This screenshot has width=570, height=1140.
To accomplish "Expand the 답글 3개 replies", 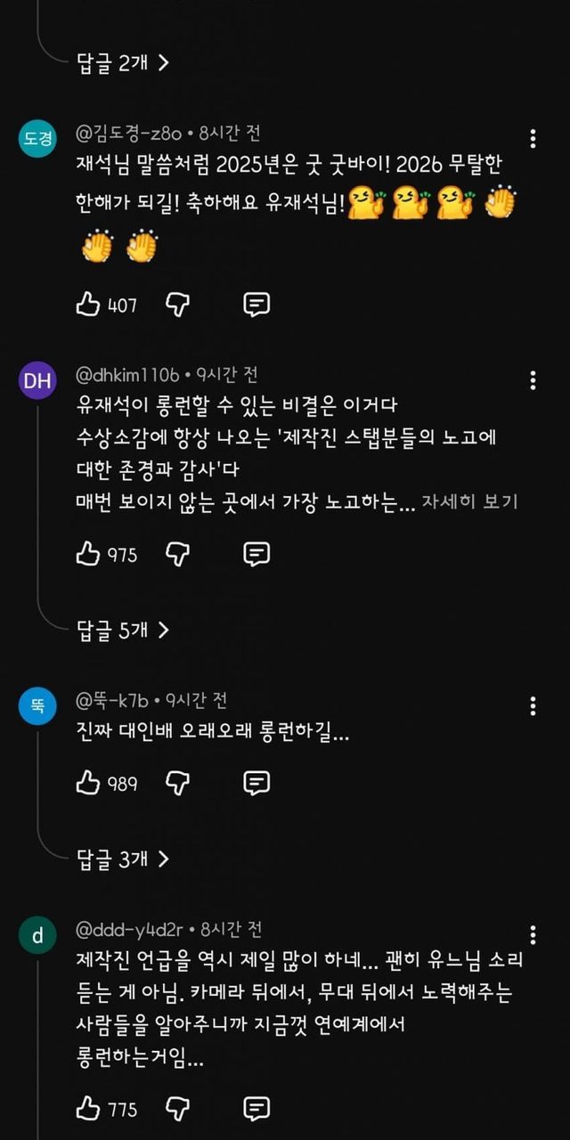I will pos(123,859).
